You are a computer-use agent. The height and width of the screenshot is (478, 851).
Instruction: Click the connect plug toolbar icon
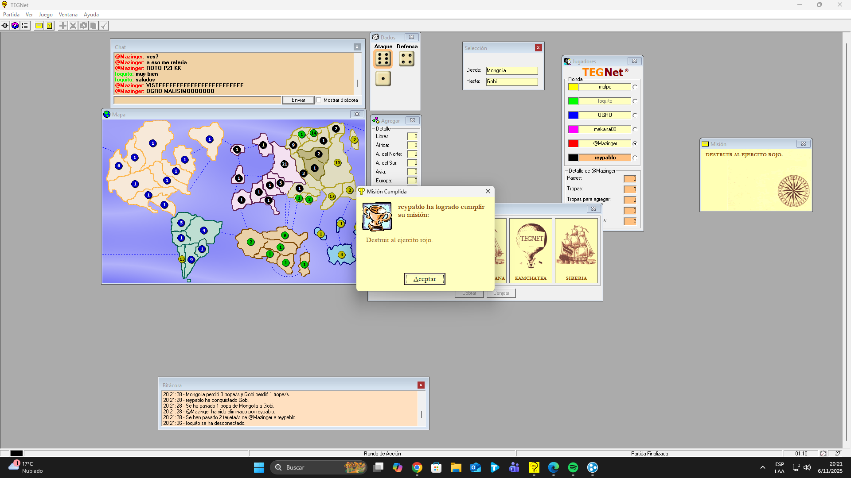pos(5,26)
